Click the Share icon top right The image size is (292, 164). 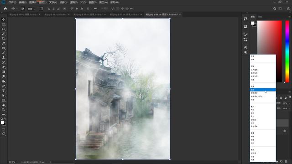click(x=288, y=9)
